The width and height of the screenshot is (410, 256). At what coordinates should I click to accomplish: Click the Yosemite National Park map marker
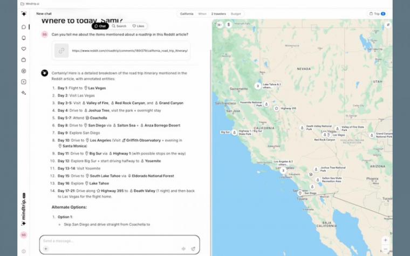266,104
